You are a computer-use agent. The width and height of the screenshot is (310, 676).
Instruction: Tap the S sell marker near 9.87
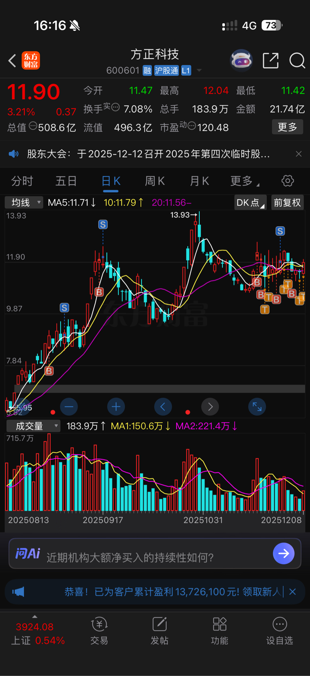point(64,308)
